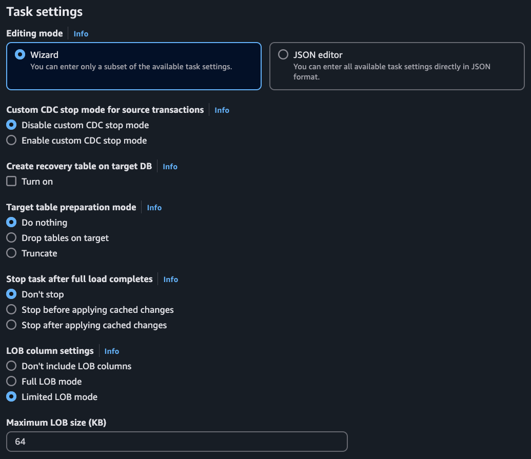Image resolution: width=531 pixels, height=459 pixels.
Task: Focus the Maximum LOB size field
Action: (x=177, y=442)
